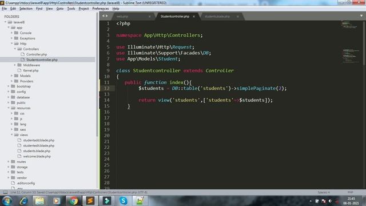Place cursor on line 12 number gutter
Screen dimensions: 366x206
coord(107,88)
